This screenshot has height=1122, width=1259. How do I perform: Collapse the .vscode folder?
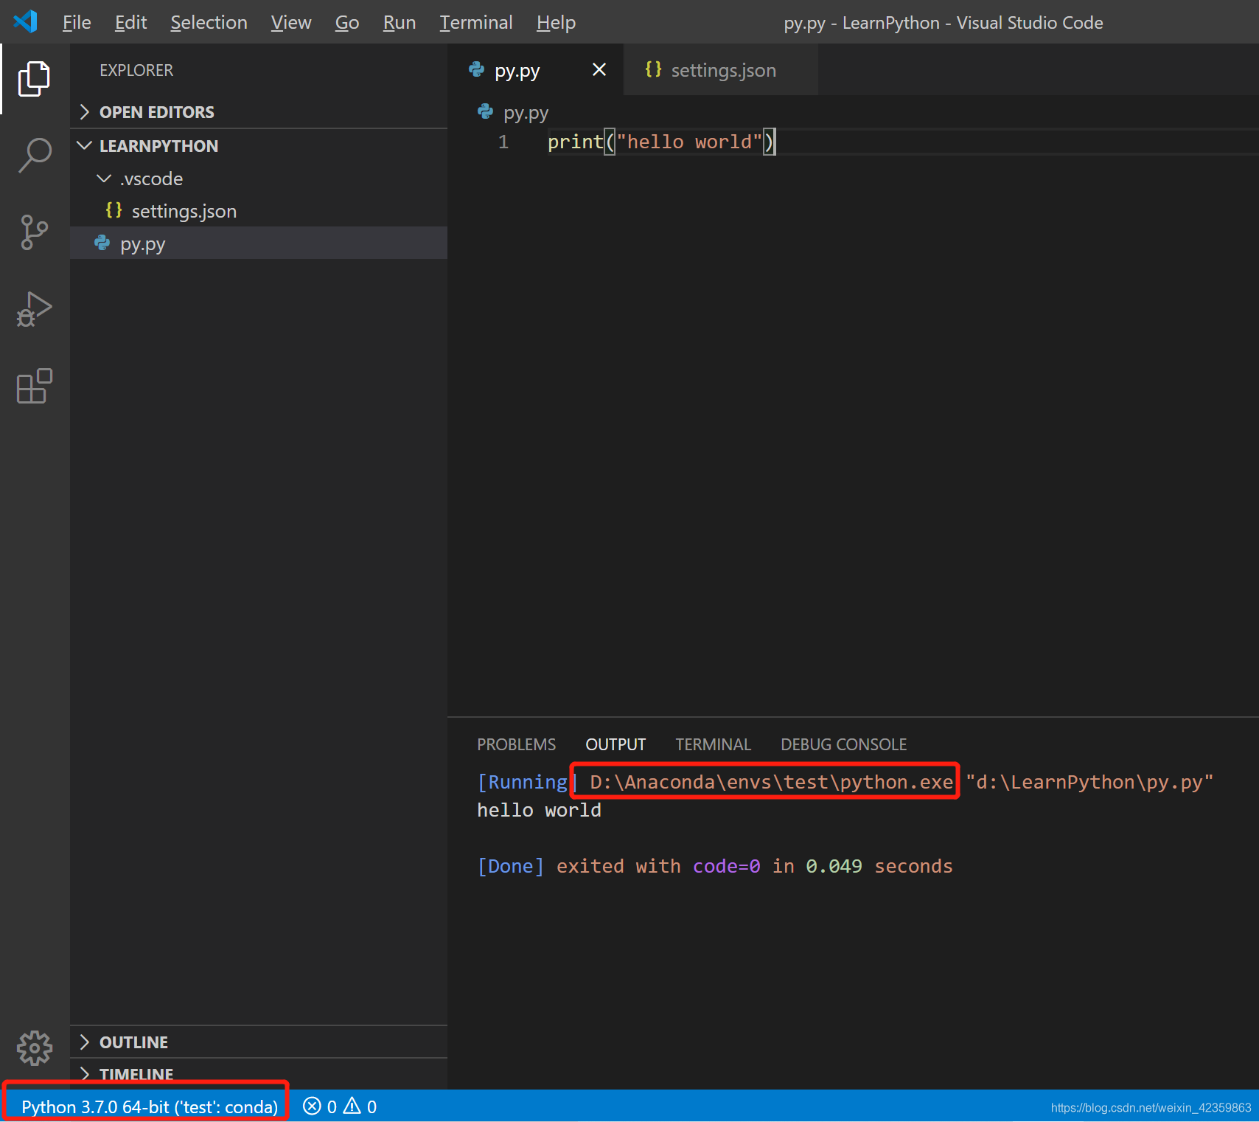click(259, 179)
